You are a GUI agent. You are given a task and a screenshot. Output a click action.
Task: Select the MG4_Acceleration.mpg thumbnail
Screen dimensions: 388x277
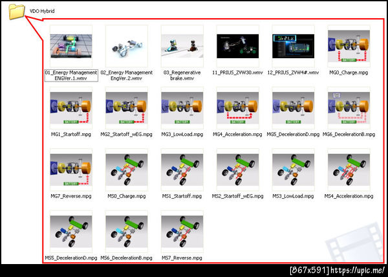coord(238,108)
